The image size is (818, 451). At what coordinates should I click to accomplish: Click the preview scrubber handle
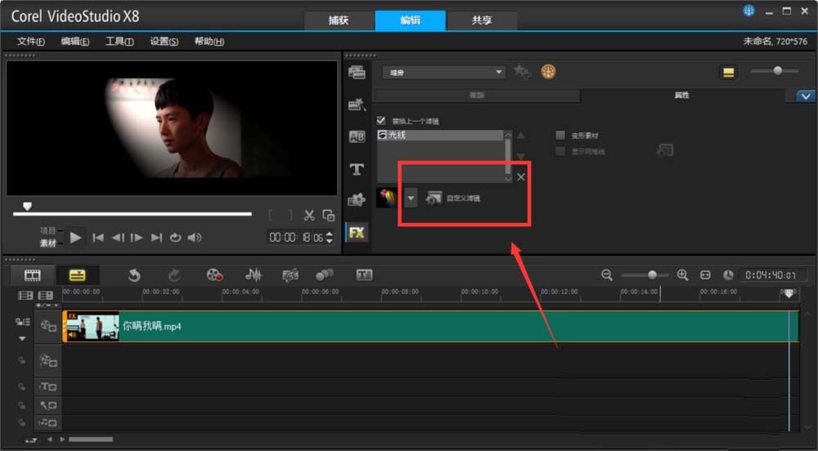click(x=27, y=206)
